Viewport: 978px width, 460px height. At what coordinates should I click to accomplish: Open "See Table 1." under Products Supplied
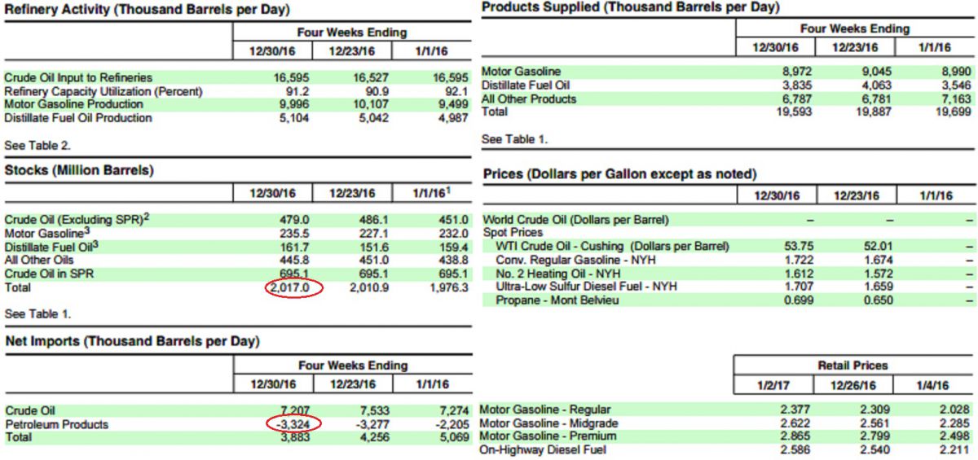(x=514, y=139)
